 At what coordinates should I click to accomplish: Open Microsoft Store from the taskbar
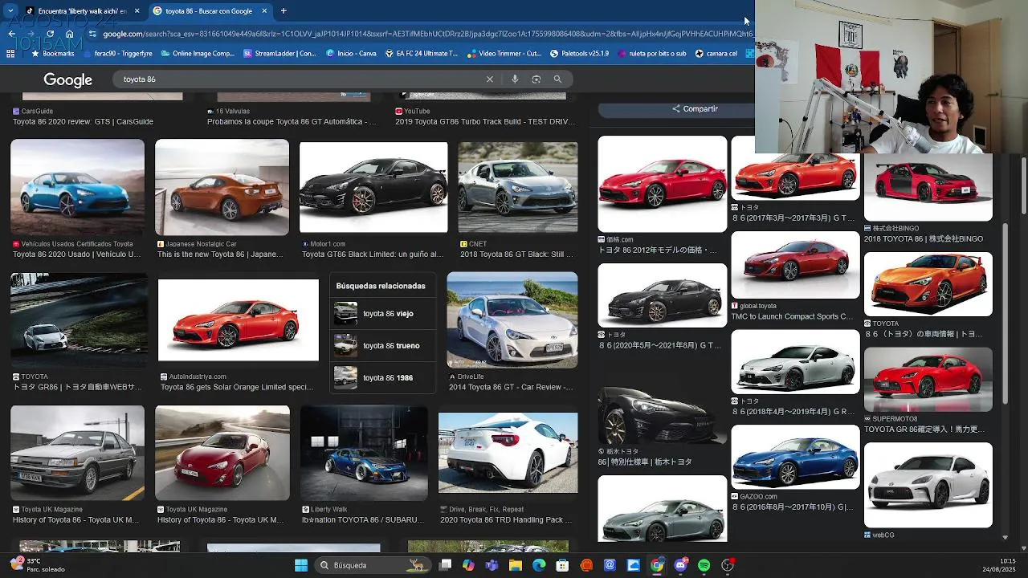(x=562, y=565)
